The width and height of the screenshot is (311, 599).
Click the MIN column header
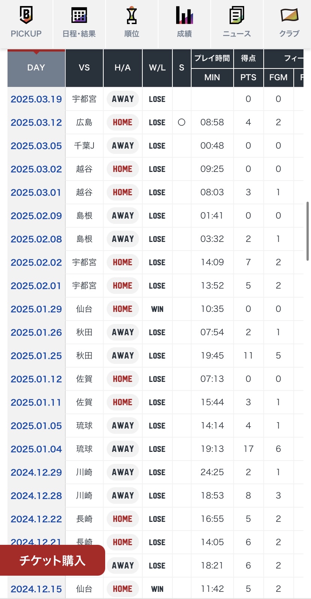pos(212,78)
